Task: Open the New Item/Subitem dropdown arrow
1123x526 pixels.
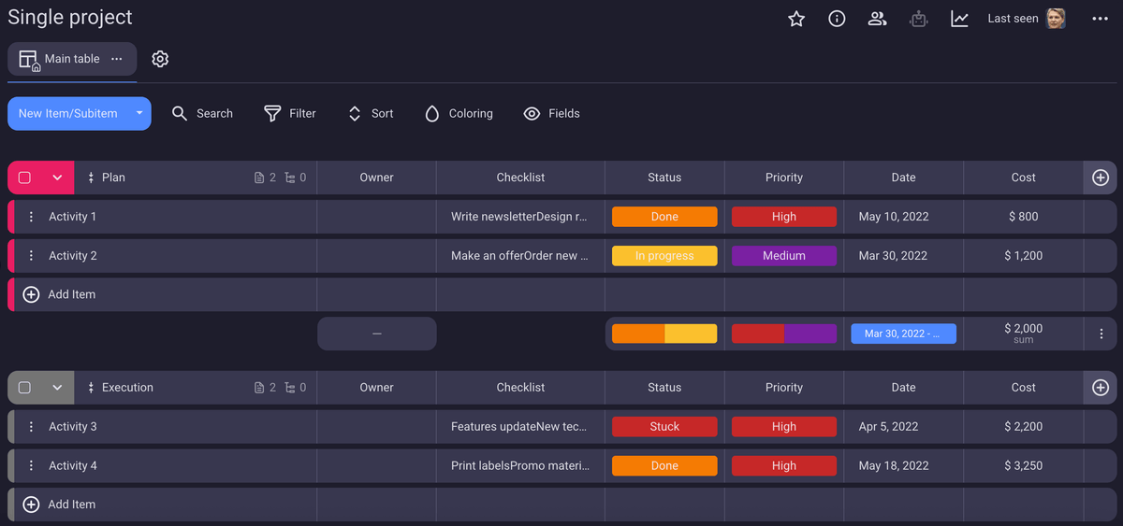Action: coord(139,114)
